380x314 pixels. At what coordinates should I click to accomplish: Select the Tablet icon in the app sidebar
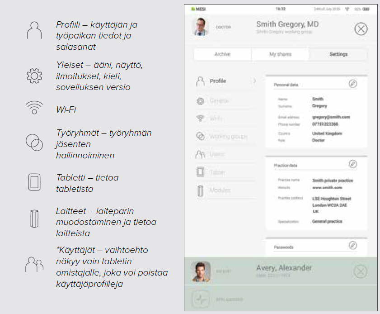pos(200,172)
